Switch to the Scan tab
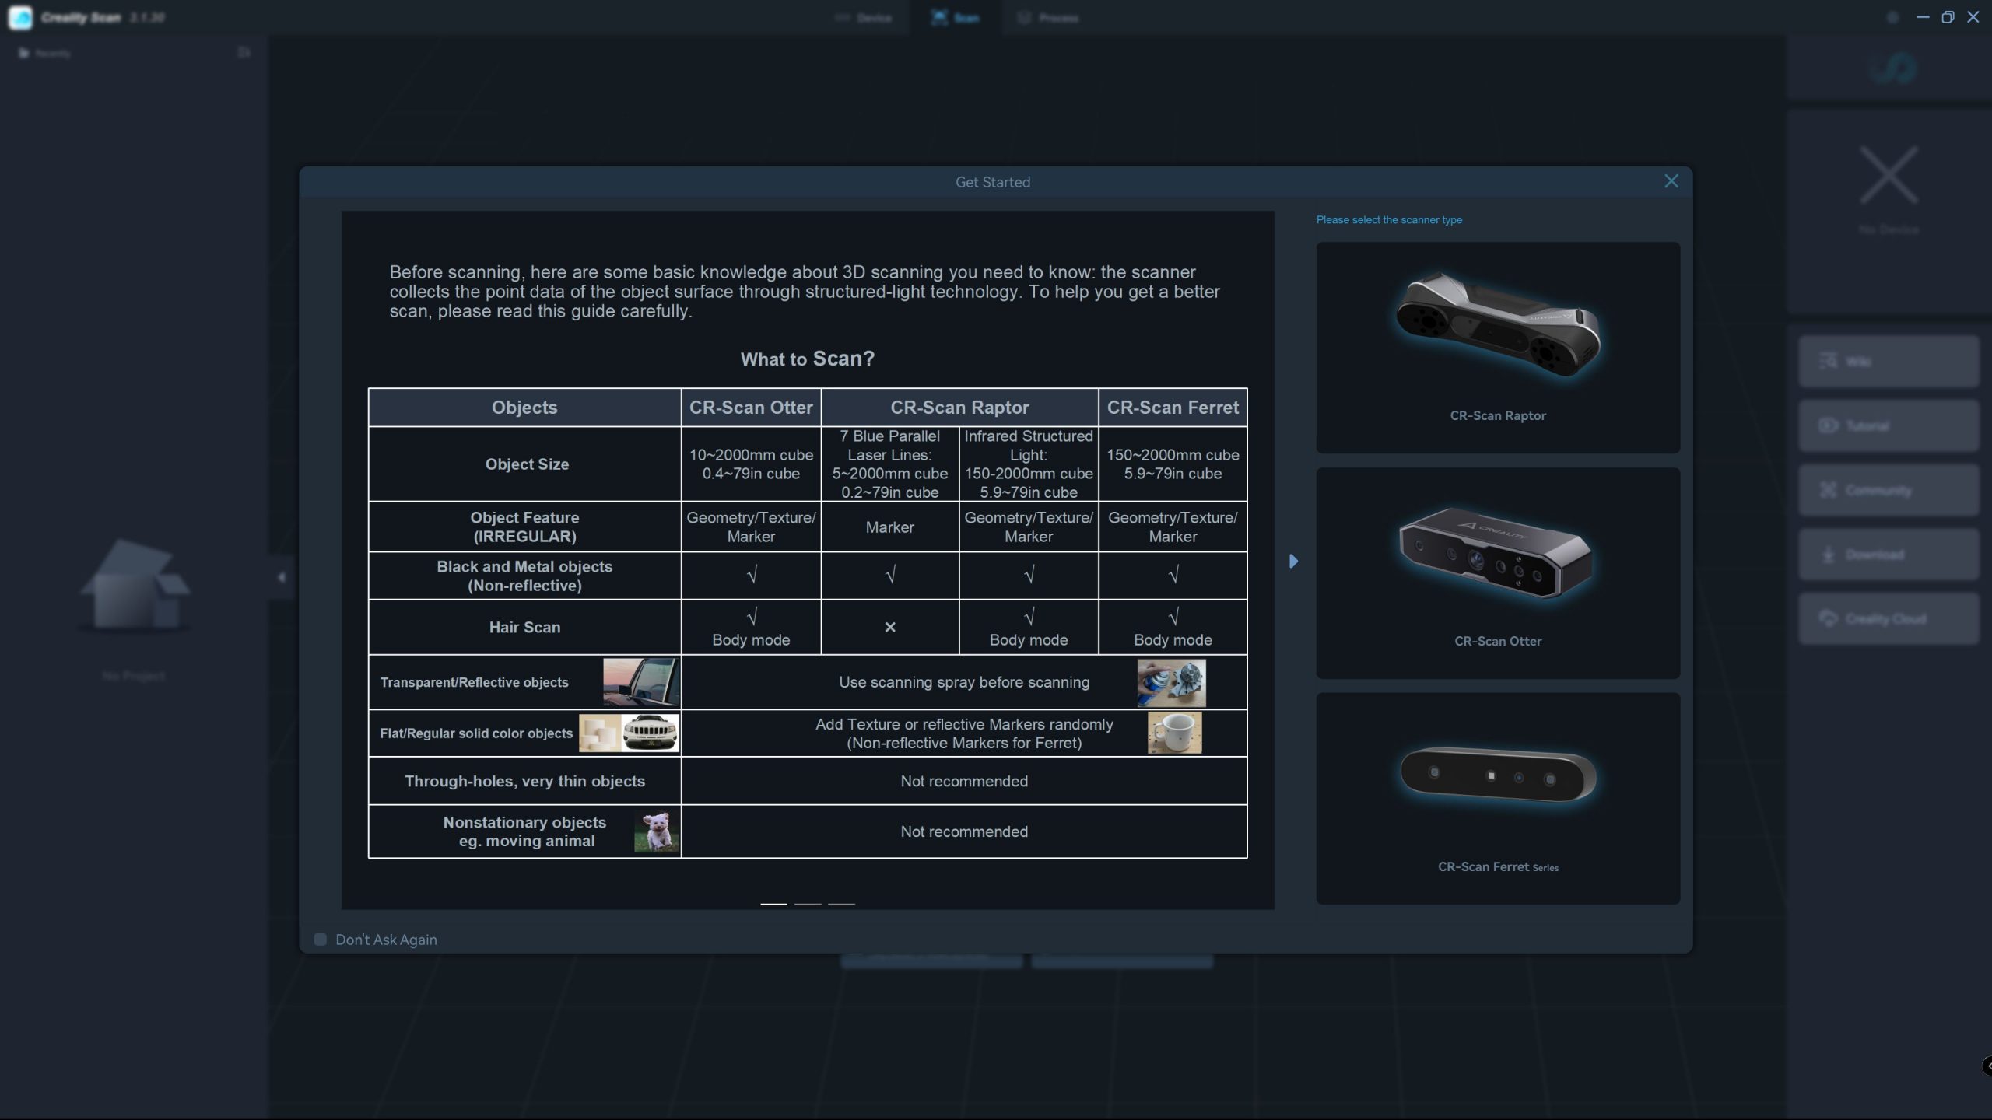The height and width of the screenshot is (1120, 1992). pyautogui.click(x=956, y=17)
